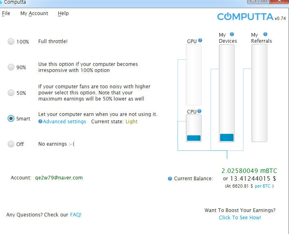Click the Current state Light text

coord(131,122)
